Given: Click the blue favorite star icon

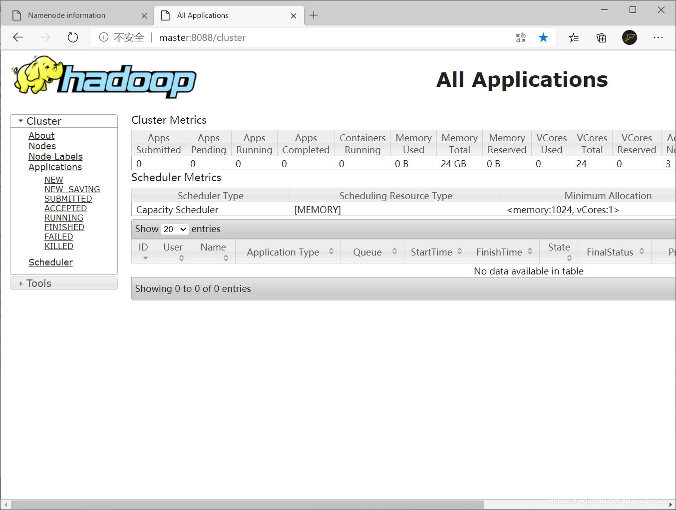Looking at the screenshot, I should 544,37.
